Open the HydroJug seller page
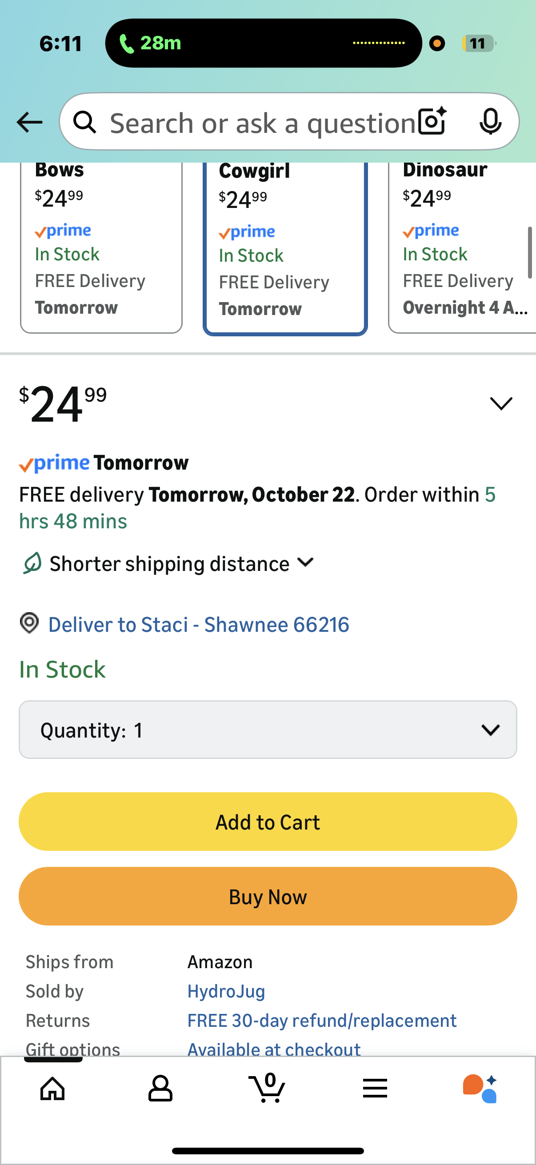 click(x=226, y=991)
